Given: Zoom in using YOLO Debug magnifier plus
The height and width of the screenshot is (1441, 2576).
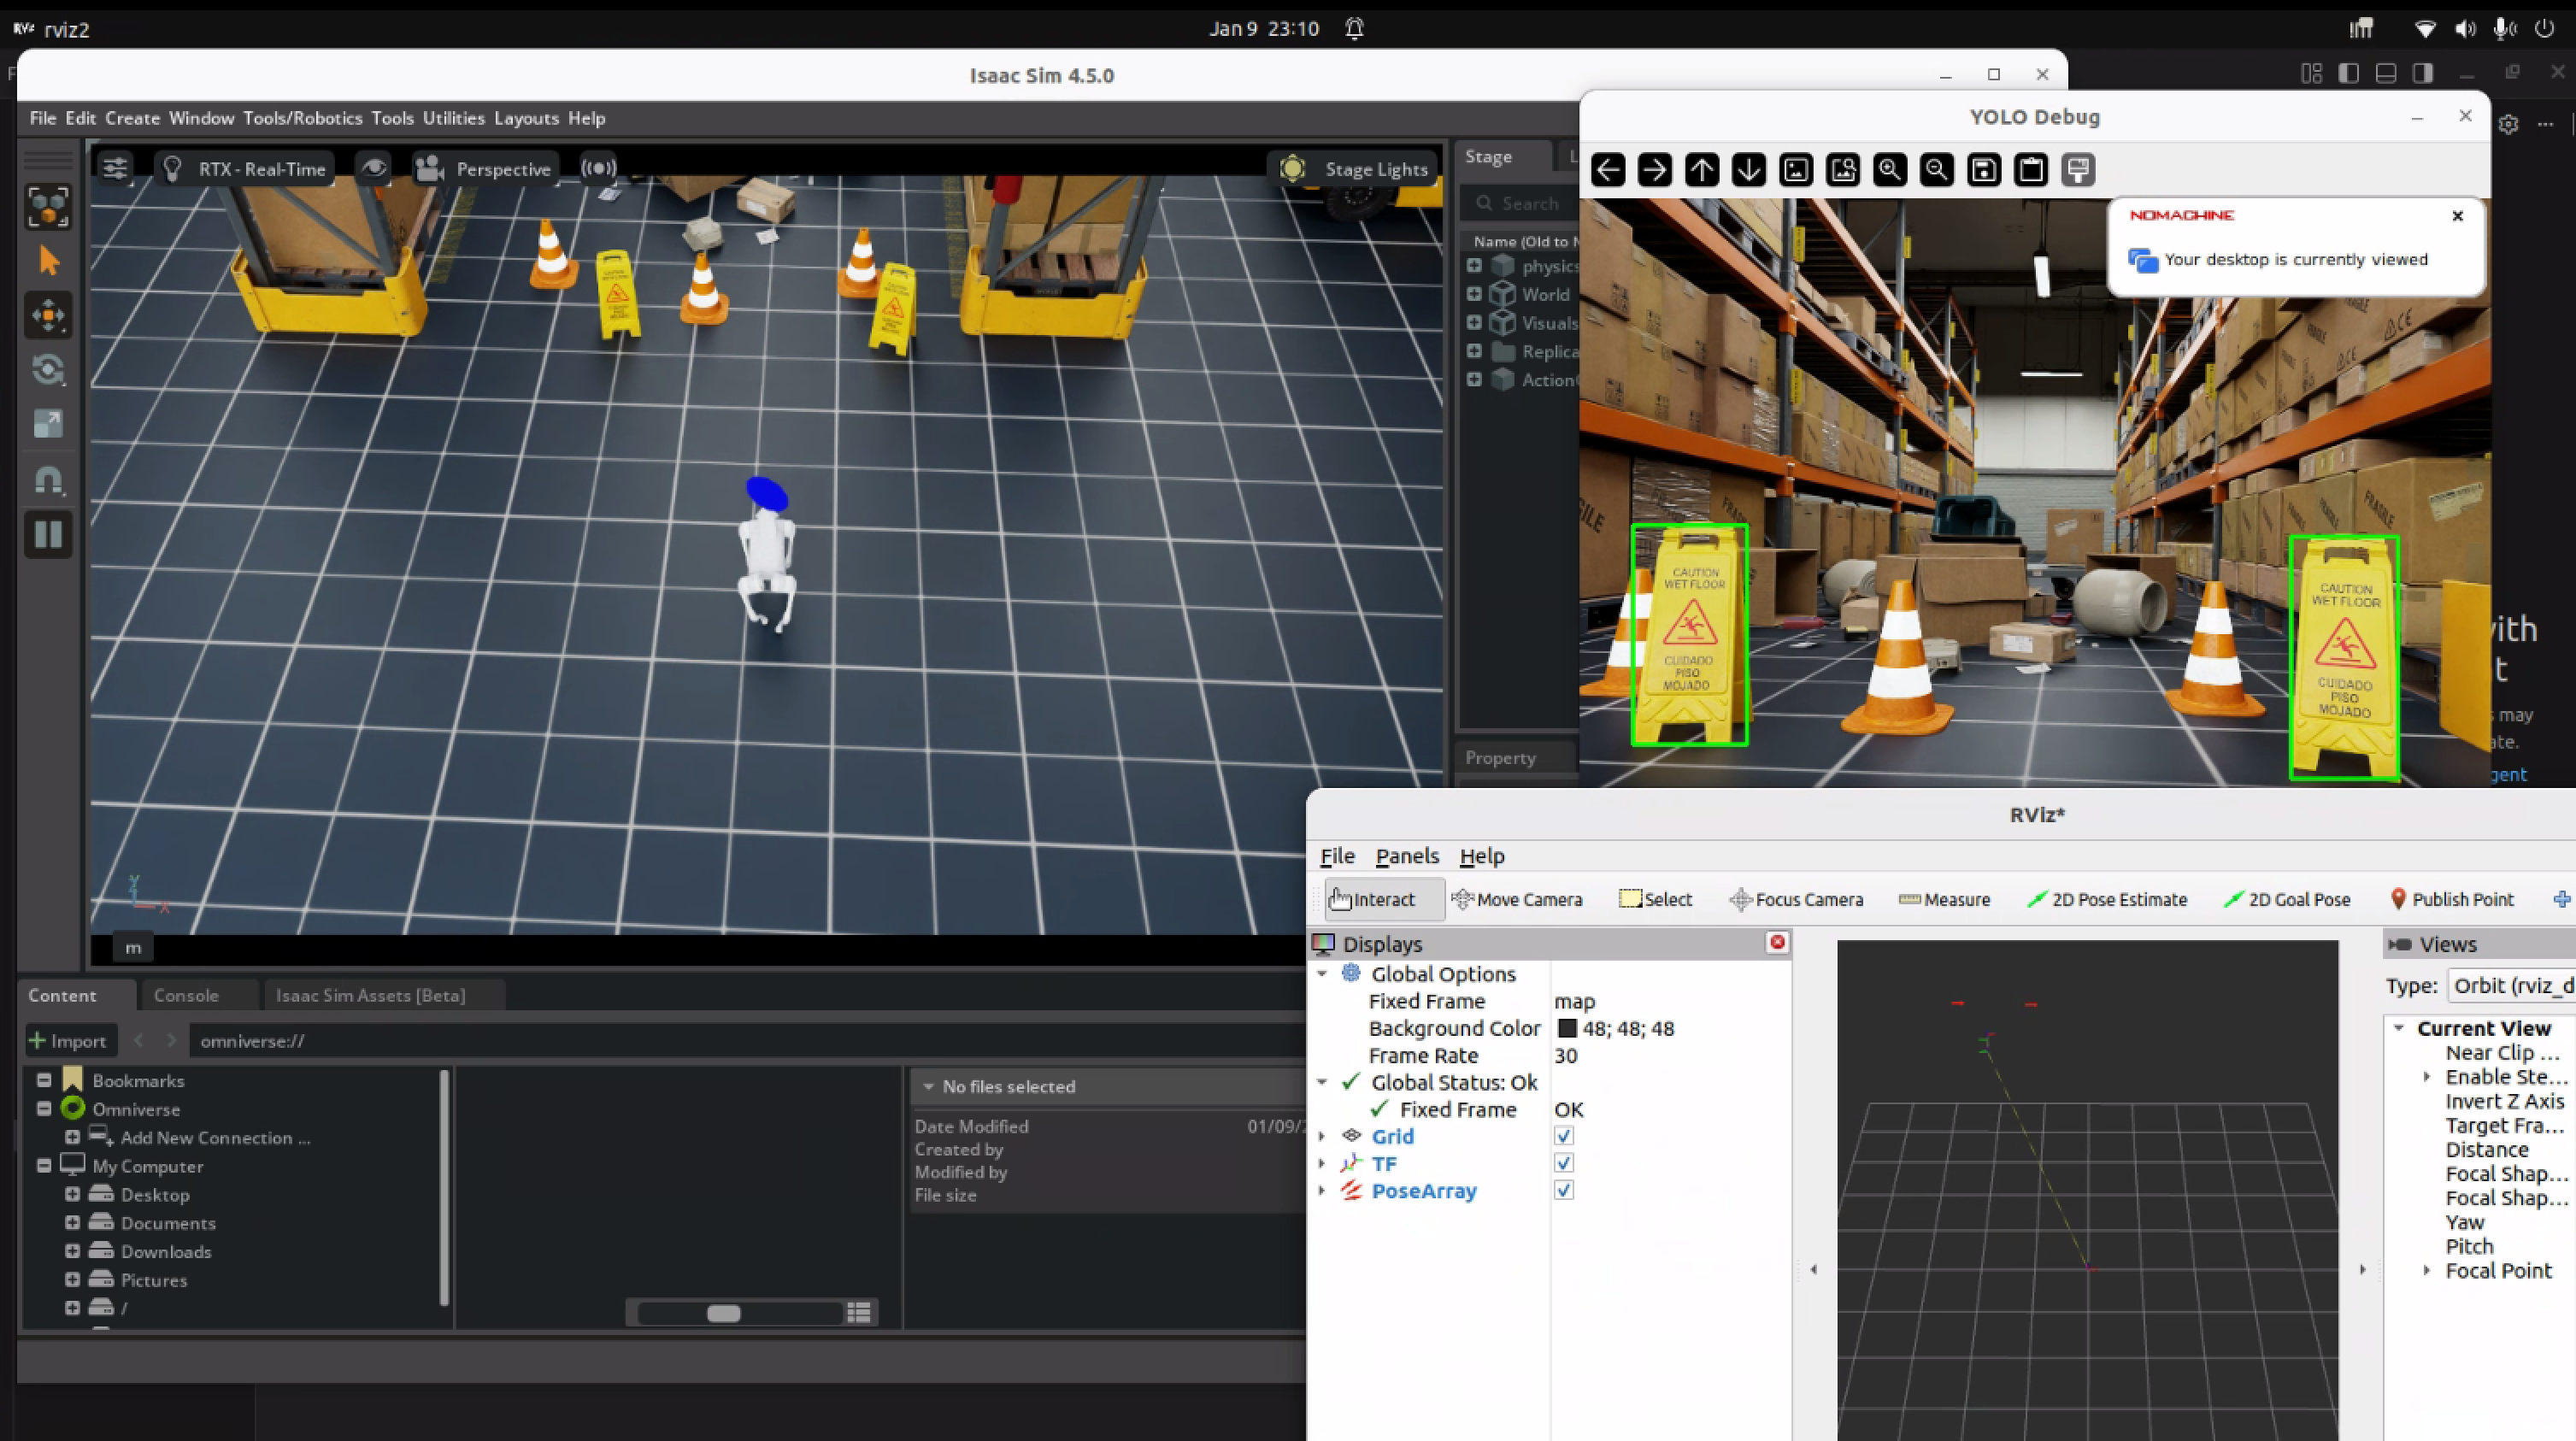Looking at the screenshot, I should tap(1890, 170).
